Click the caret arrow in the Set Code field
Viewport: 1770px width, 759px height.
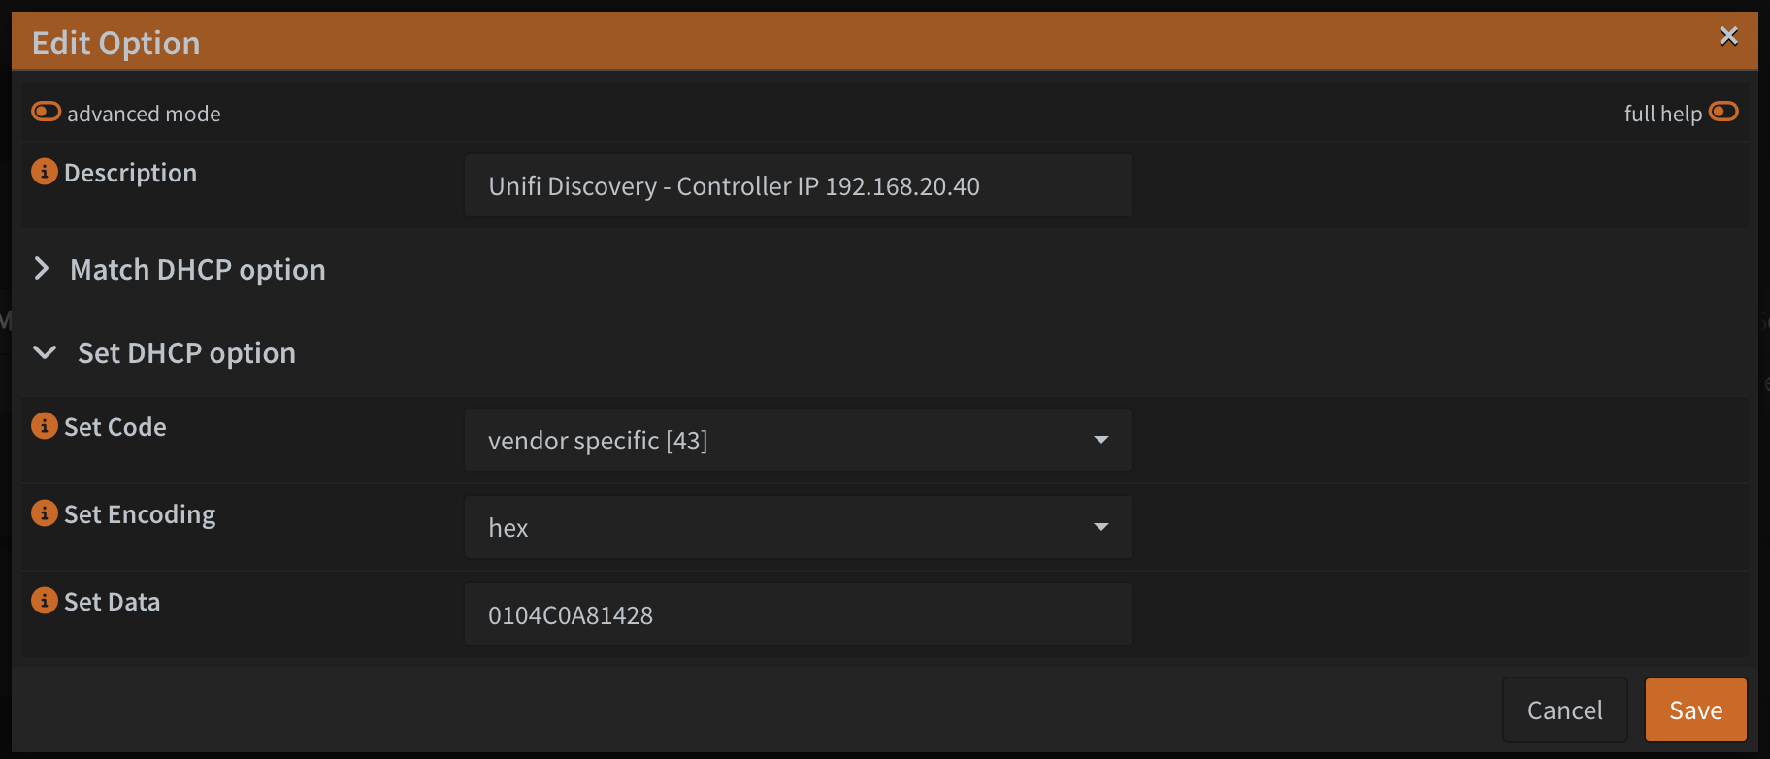coord(1100,440)
